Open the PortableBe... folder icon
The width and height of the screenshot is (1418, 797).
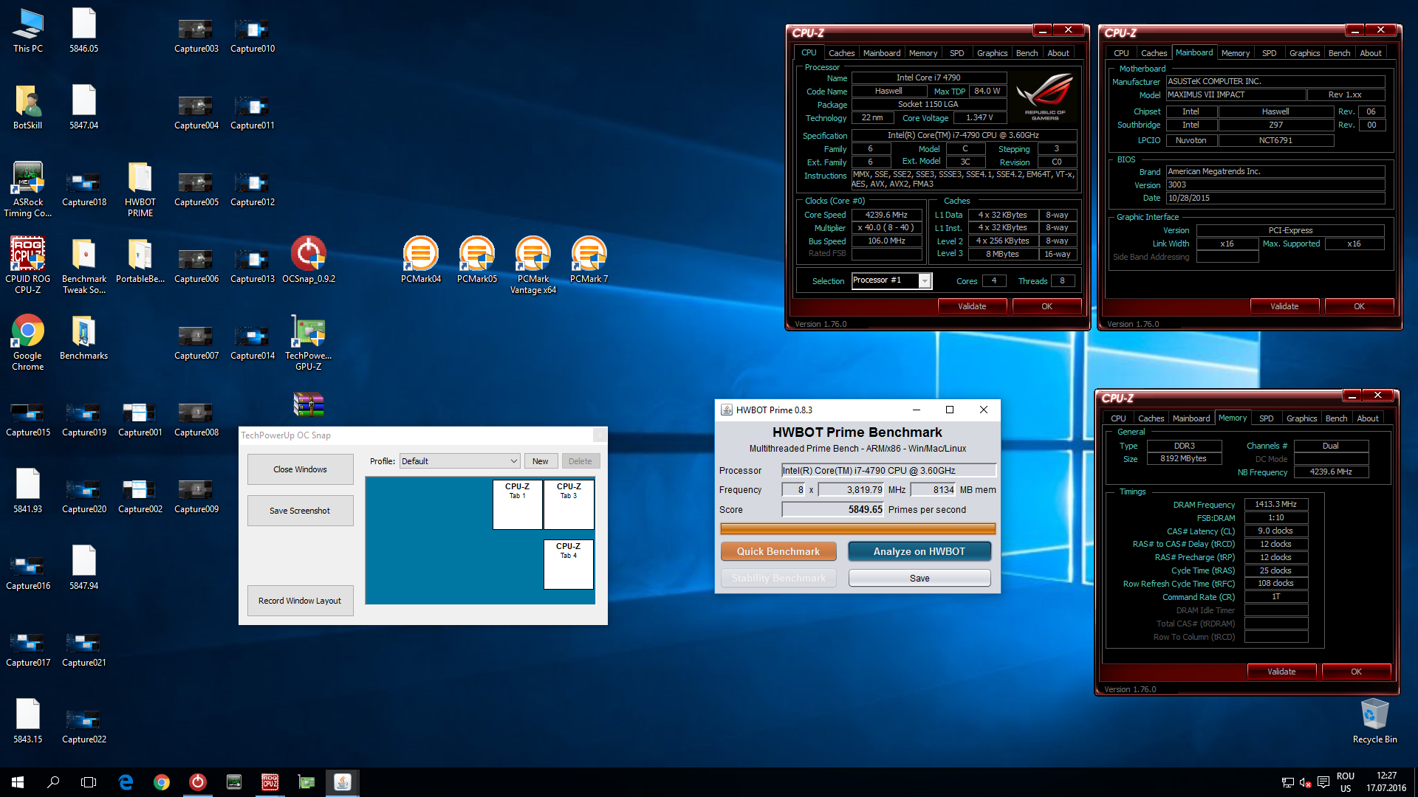pyautogui.click(x=140, y=261)
